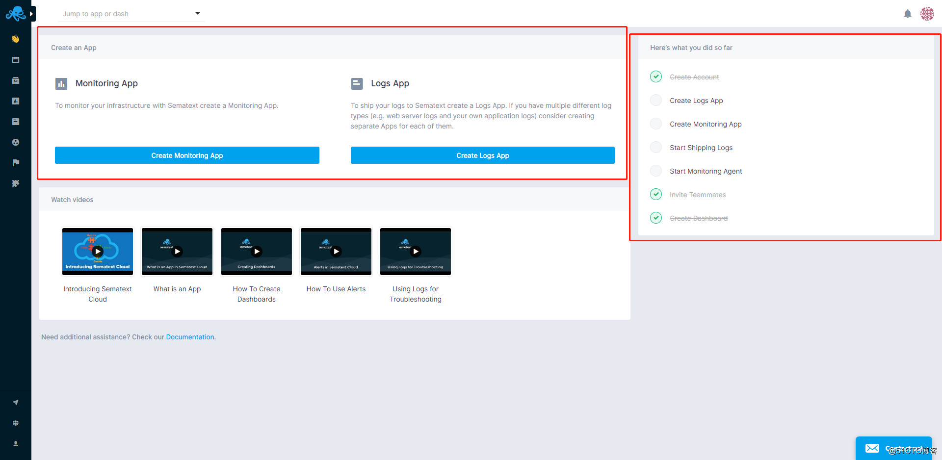The width and height of the screenshot is (942, 460).
Task: Click the Create Dashboard completed checkmark
Action: pyautogui.click(x=656, y=218)
